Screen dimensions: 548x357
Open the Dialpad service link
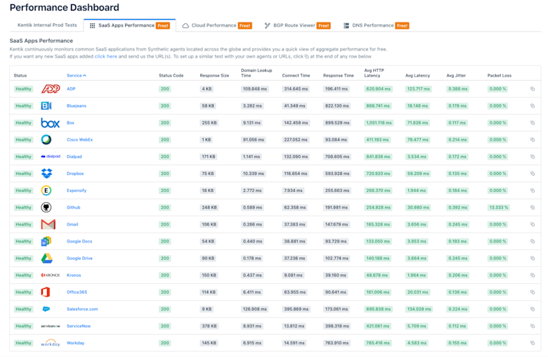(74, 157)
